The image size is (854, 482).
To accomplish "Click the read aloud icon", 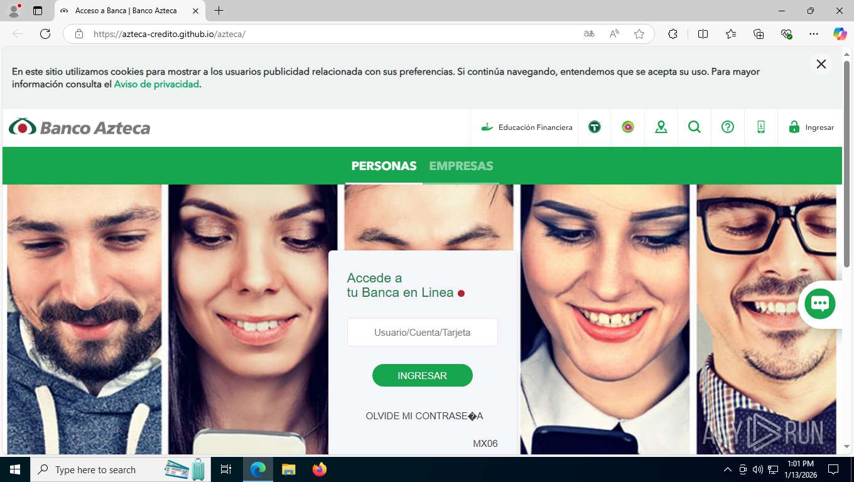I will (614, 34).
